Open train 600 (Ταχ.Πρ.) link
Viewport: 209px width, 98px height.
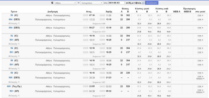pos(9,87)
